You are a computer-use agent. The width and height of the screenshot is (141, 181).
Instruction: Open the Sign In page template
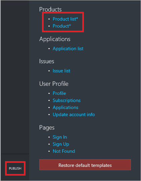60,137
